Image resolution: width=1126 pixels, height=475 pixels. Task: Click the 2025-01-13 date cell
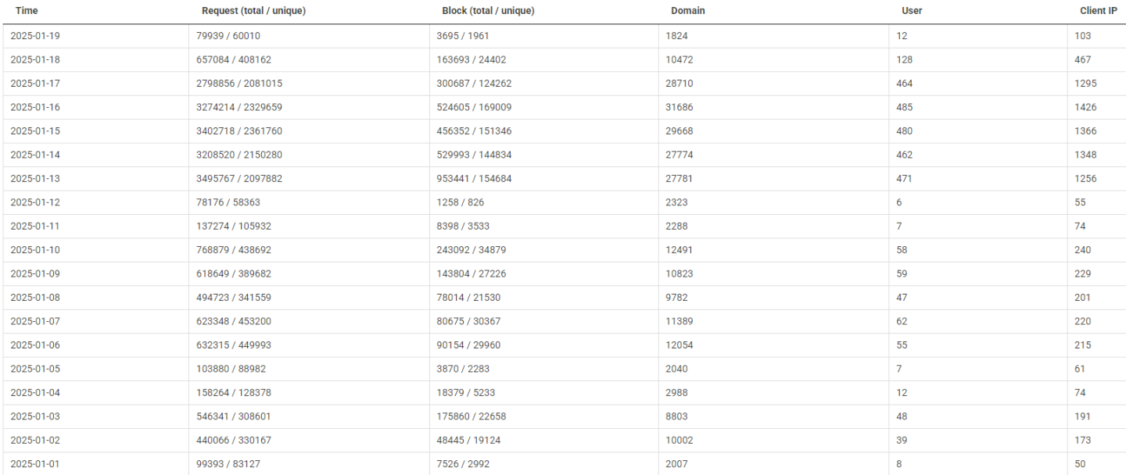click(34, 179)
